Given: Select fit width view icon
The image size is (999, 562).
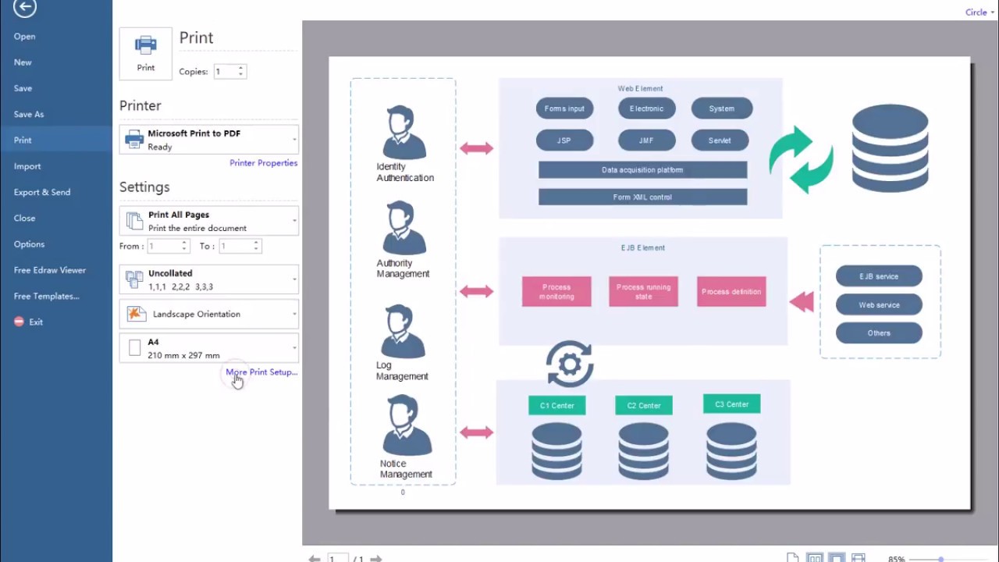Looking at the screenshot, I should pos(858,558).
